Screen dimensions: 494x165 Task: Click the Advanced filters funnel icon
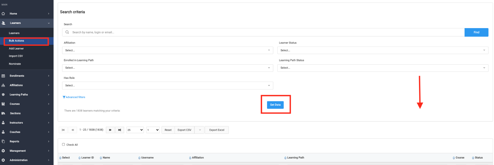click(64, 97)
